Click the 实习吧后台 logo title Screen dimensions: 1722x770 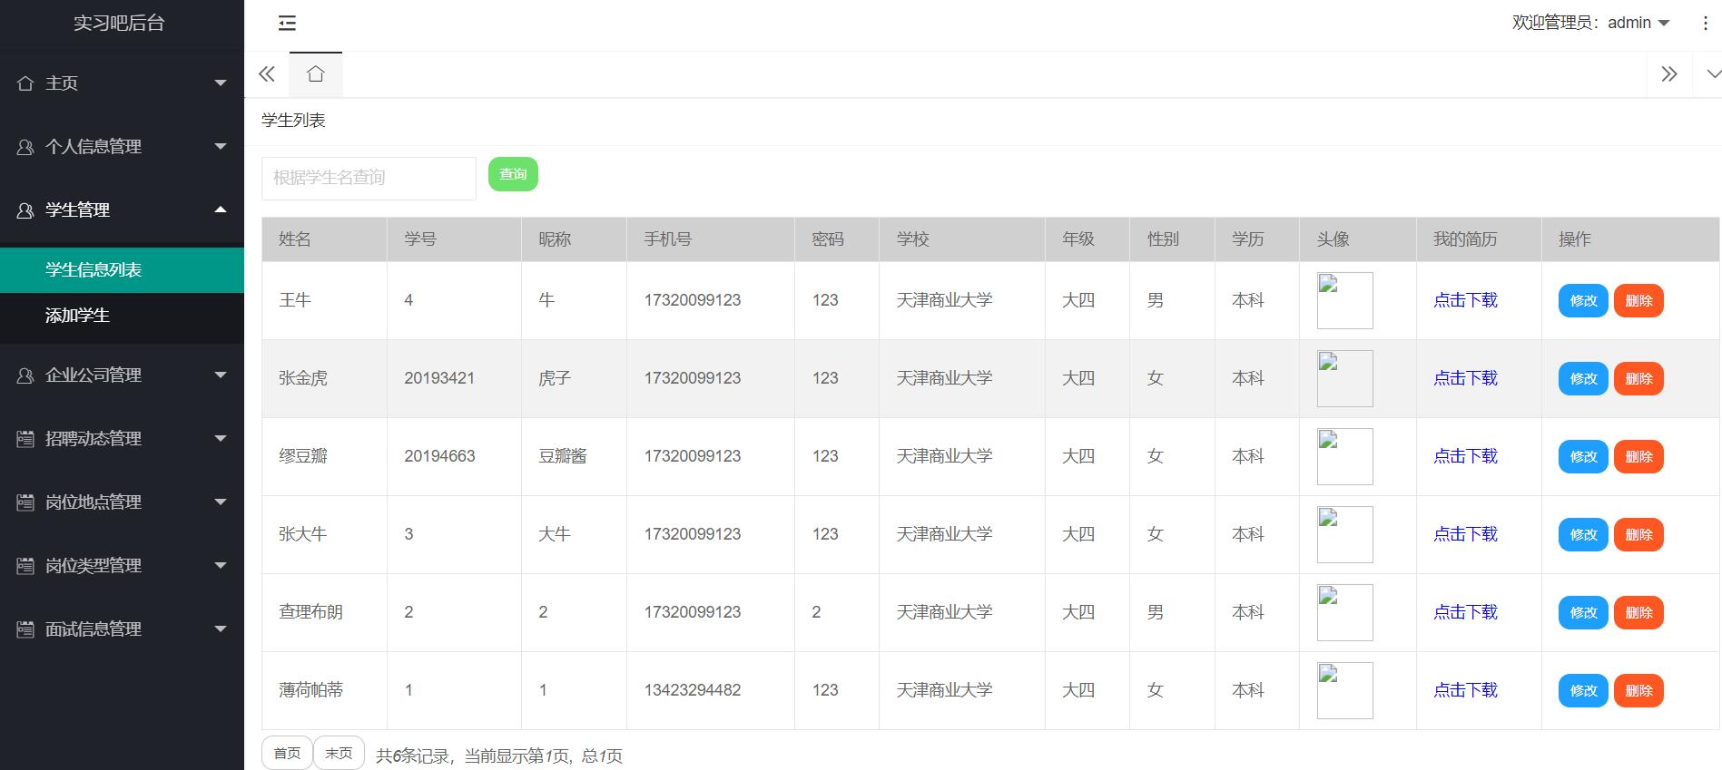[x=119, y=24]
